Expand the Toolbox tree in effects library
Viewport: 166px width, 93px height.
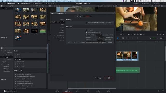click(1, 50)
